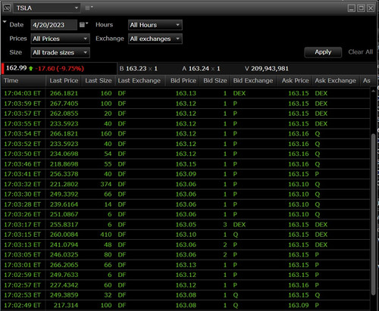The image size is (379, 311).
Task: Select the row at 17:03:54 ET
Action: pos(186,134)
